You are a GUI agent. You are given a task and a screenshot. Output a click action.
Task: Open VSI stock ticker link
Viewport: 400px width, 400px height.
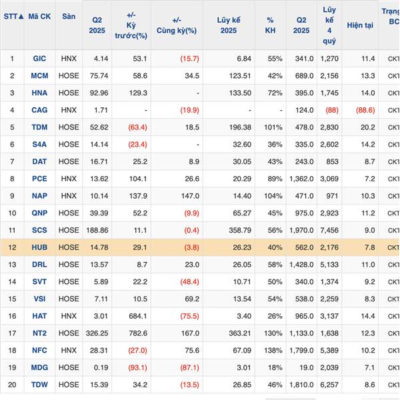point(39,299)
